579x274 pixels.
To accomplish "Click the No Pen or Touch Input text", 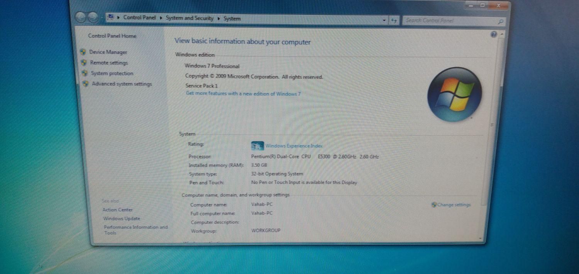I will [x=304, y=183].
